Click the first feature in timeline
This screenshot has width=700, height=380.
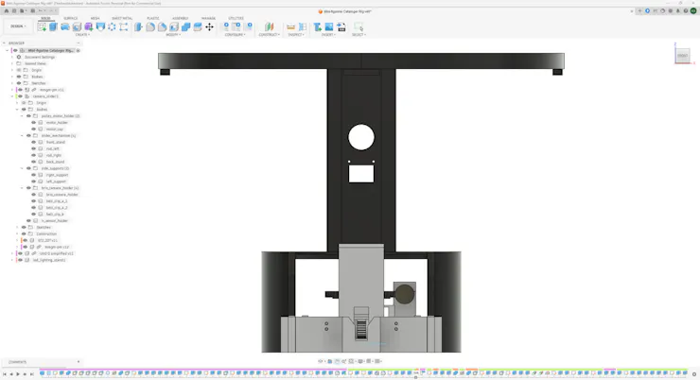pos(43,372)
